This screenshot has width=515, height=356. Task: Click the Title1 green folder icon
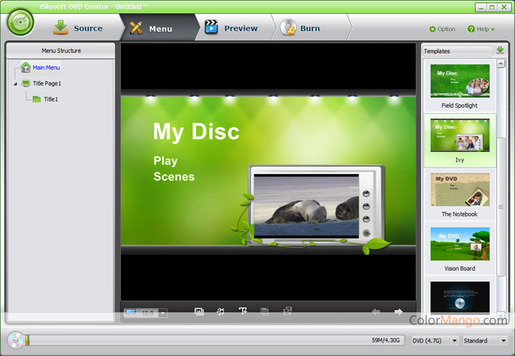click(37, 99)
